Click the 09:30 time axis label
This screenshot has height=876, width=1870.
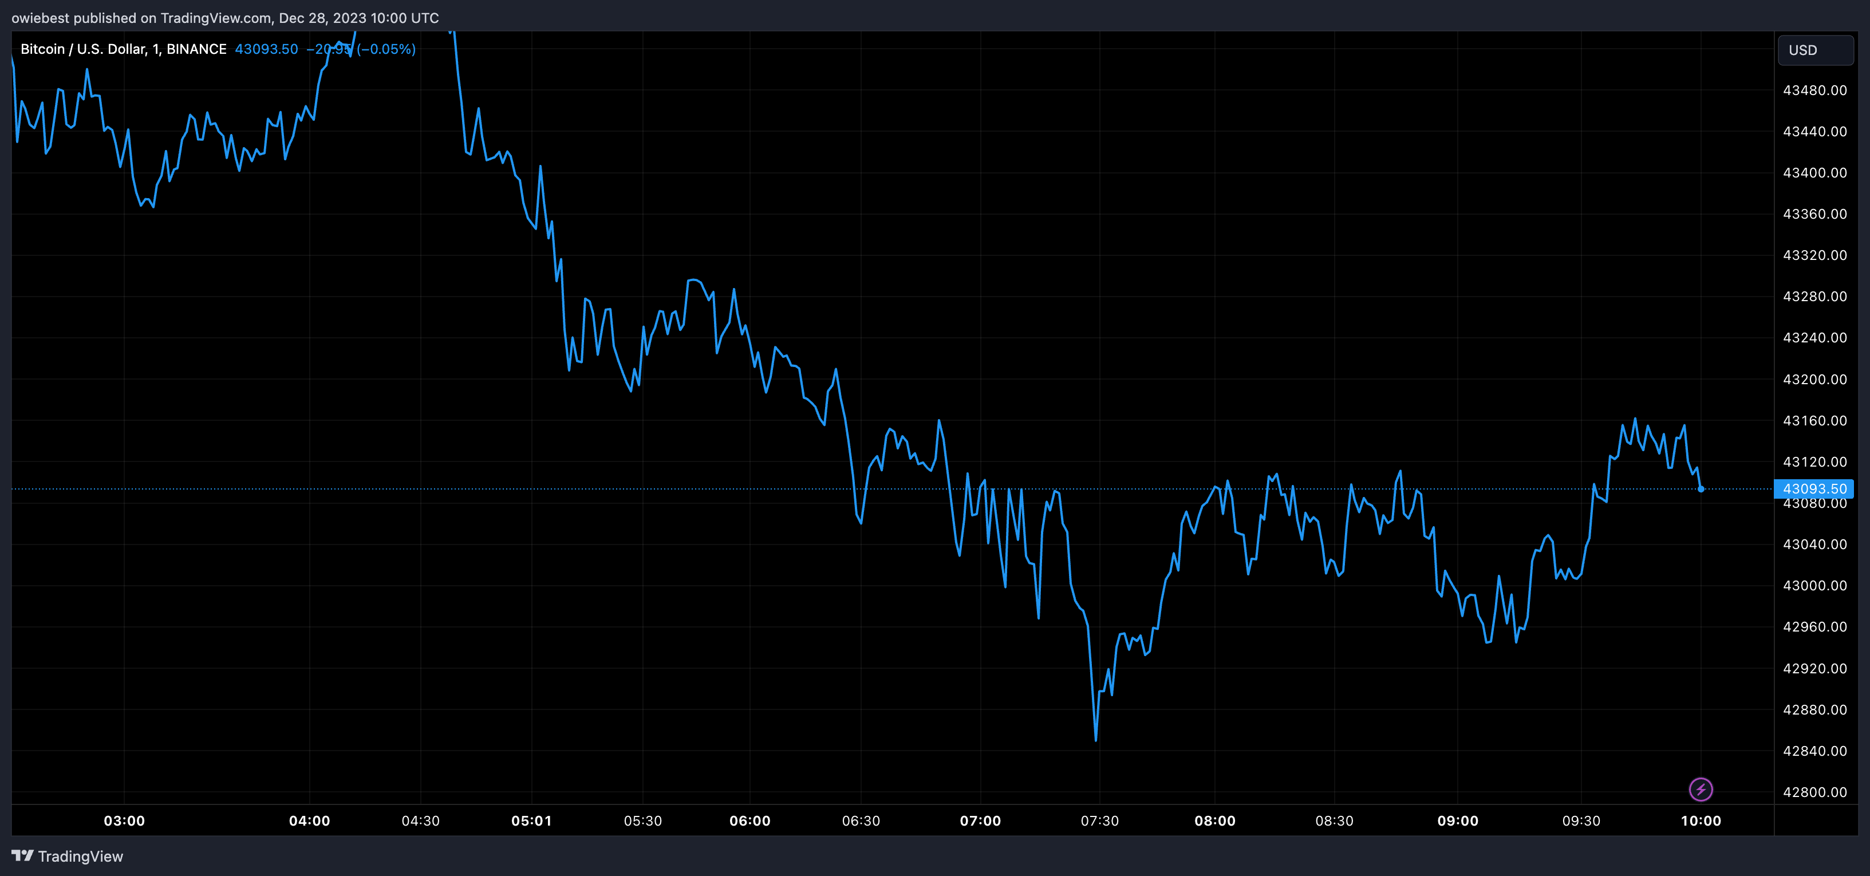[1581, 821]
